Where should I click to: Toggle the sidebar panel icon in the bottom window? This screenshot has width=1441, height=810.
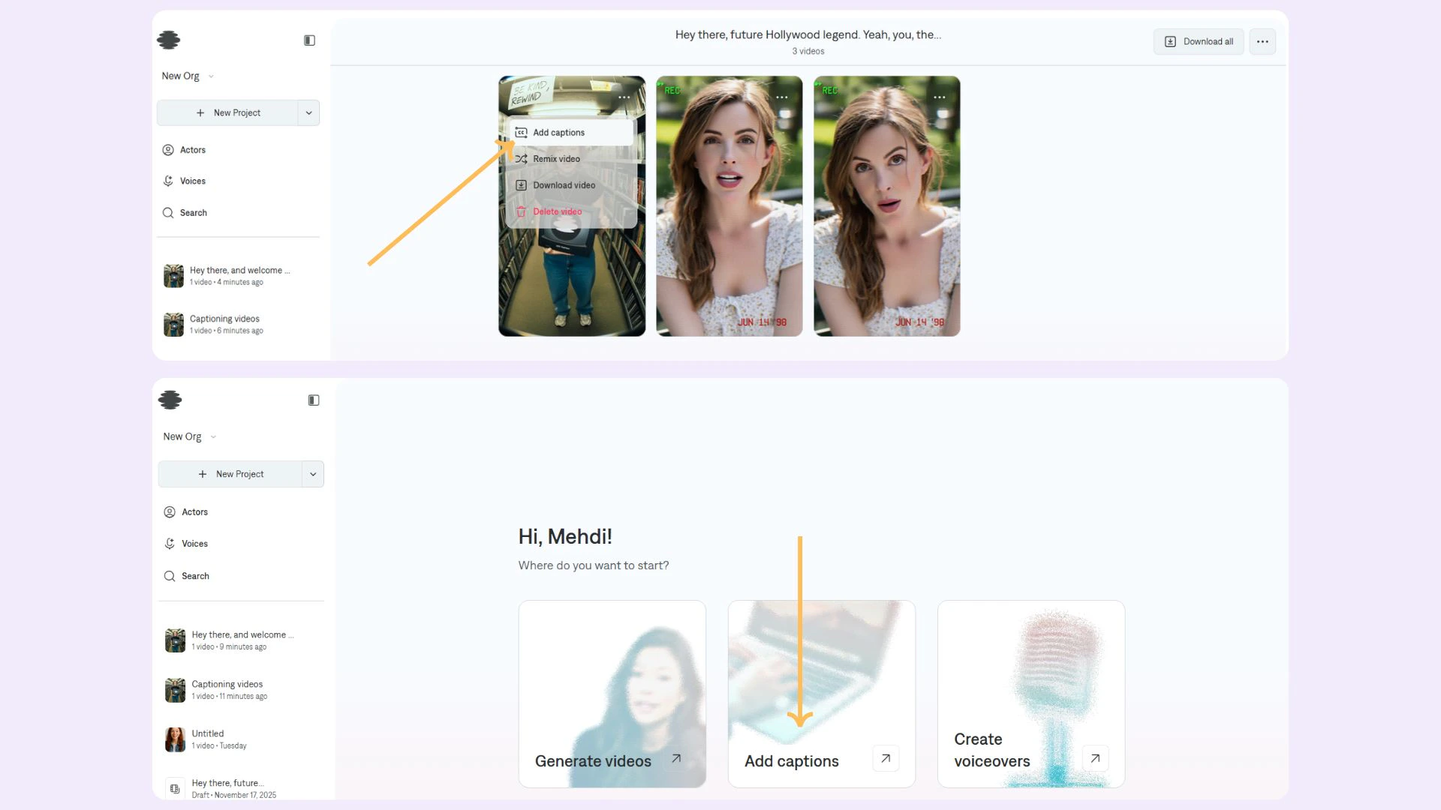click(314, 400)
